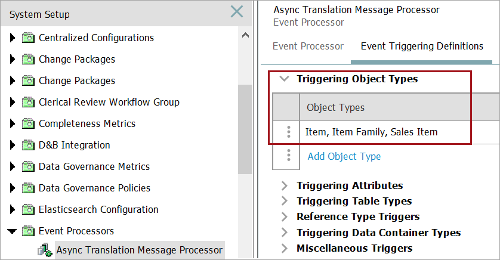500x260 pixels.
Task: Click the tree scrollbar up arrow
Action: coord(245,35)
